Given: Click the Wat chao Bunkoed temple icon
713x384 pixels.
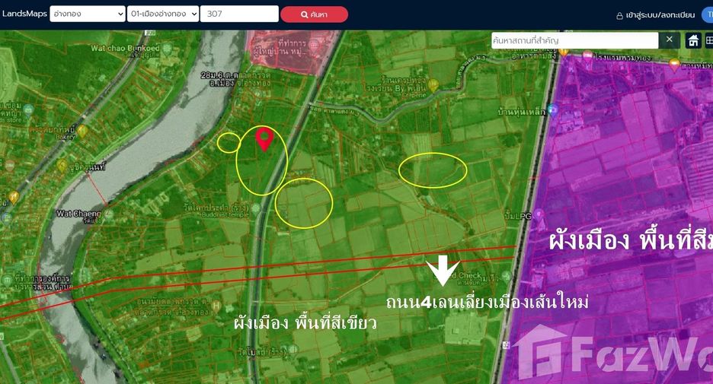Looking at the screenshot, I should (x=168, y=48).
